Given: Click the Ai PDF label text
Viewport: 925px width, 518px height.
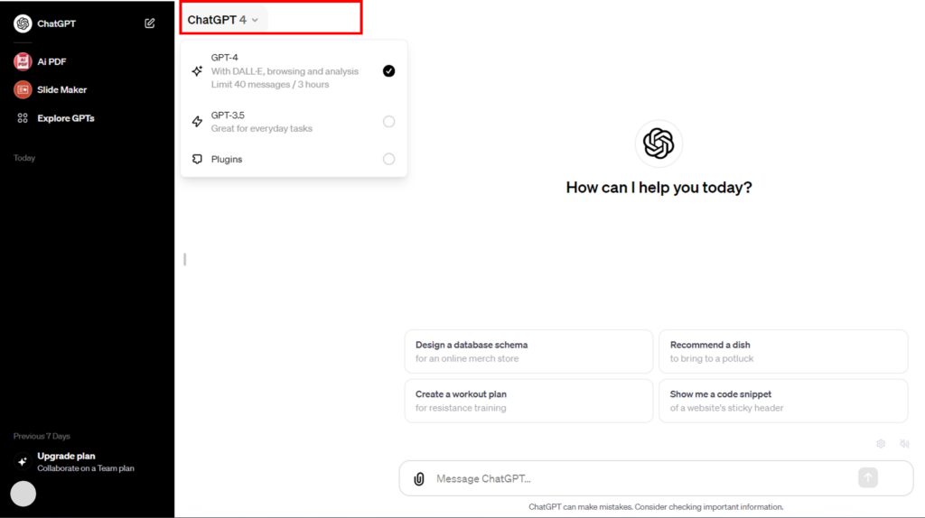Looking at the screenshot, I should tap(51, 61).
